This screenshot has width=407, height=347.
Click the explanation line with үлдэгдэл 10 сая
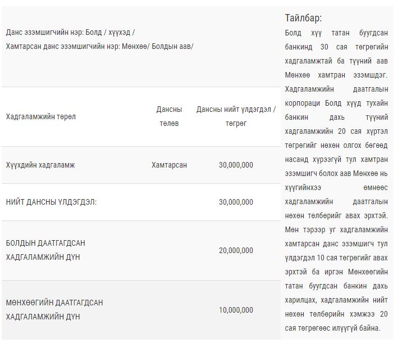[336, 258]
